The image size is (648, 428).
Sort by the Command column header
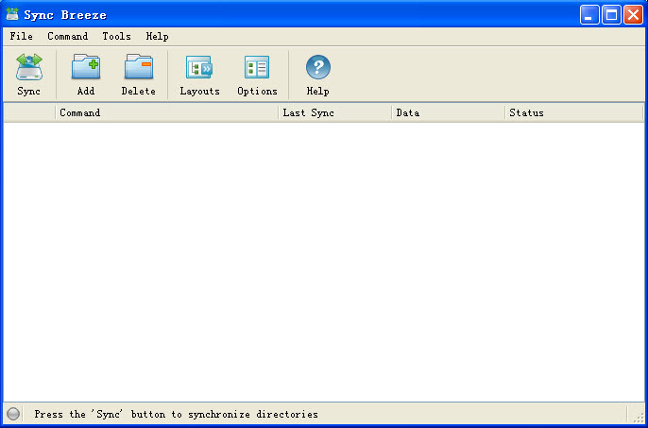pos(166,112)
